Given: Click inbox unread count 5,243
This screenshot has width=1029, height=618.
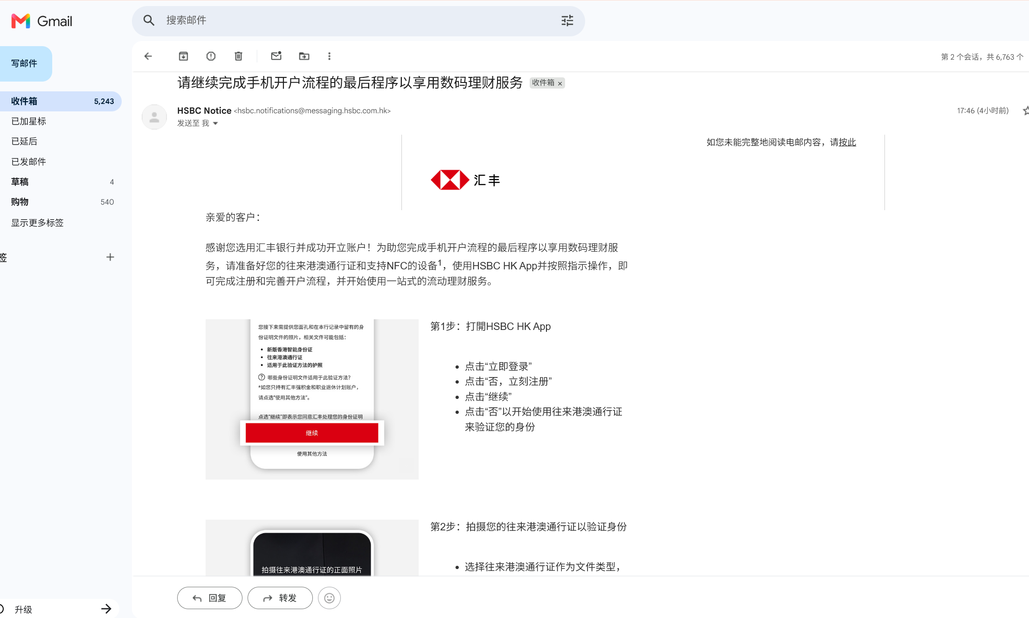Looking at the screenshot, I should tap(104, 102).
